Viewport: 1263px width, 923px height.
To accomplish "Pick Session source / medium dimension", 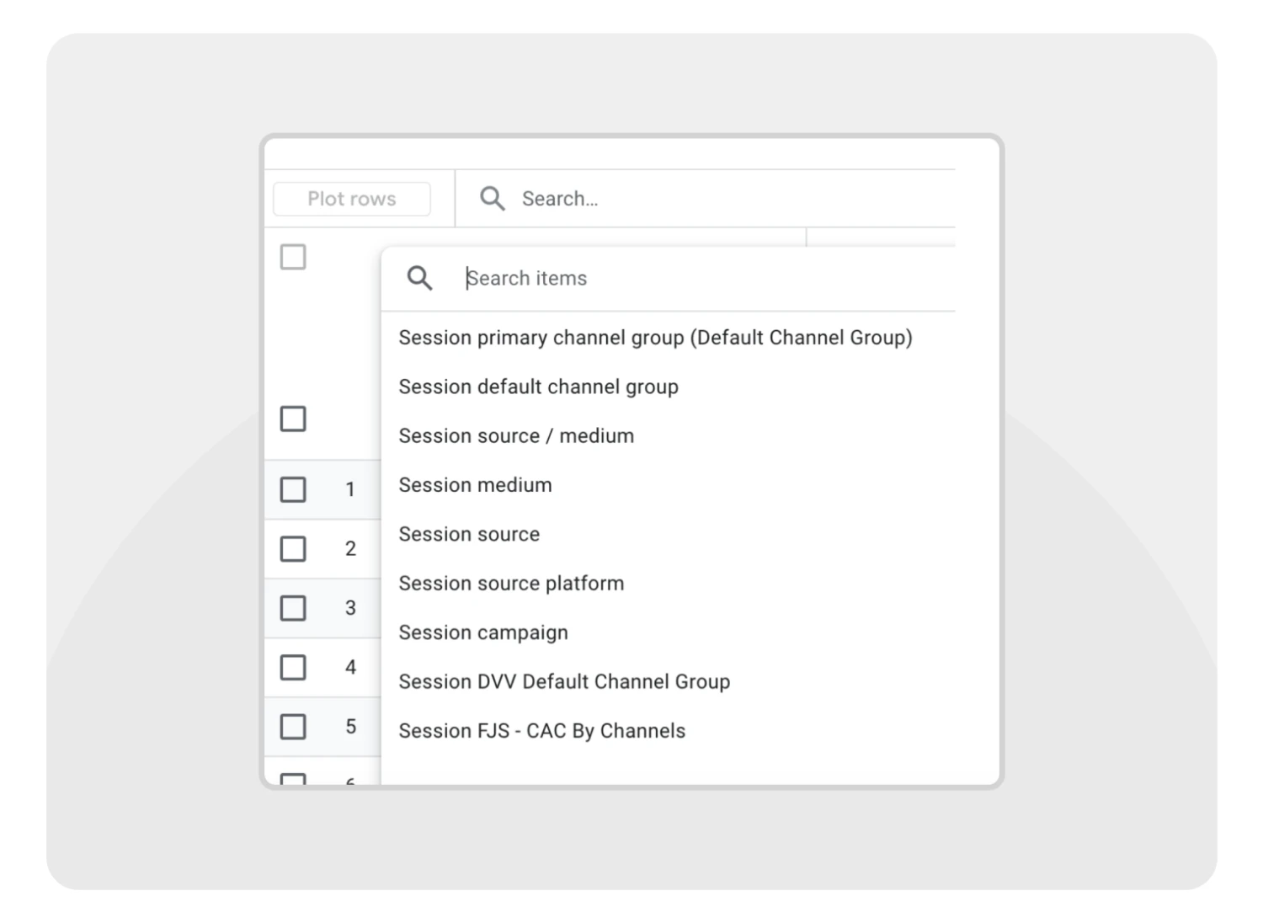I will 516,436.
